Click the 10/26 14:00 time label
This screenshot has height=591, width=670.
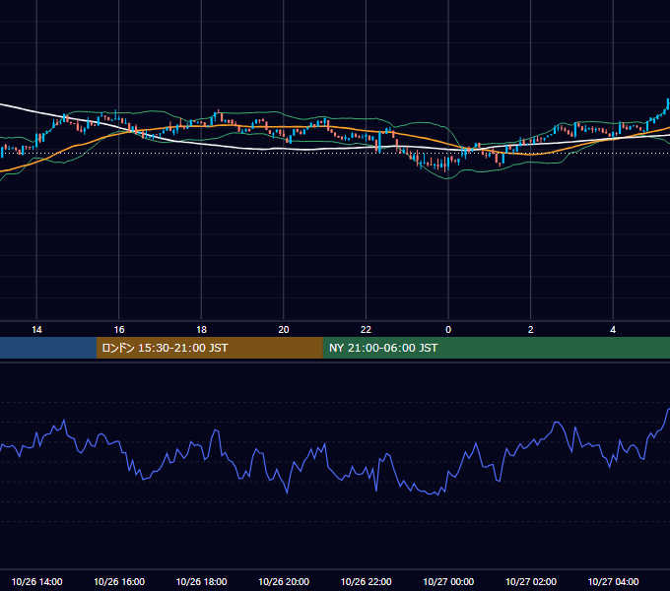(36, 581)
